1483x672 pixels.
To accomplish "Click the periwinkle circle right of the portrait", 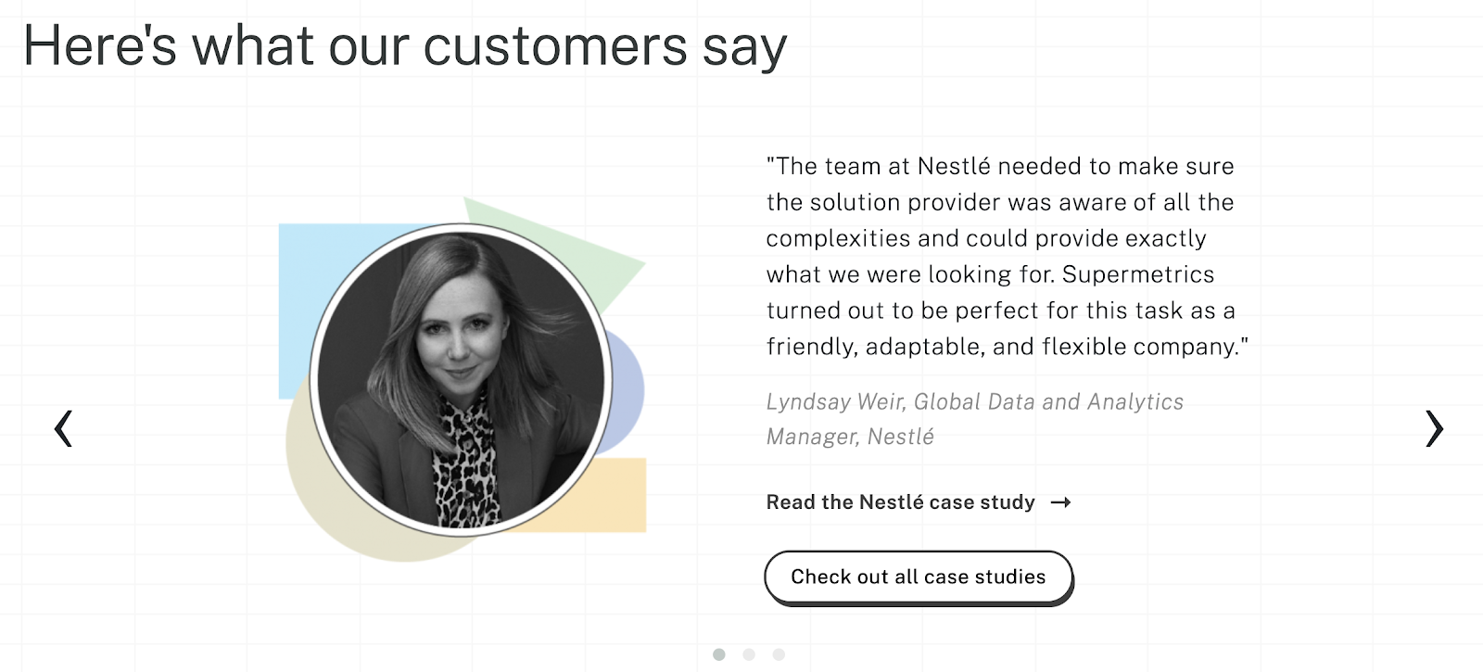I will (x=629, y=389).
